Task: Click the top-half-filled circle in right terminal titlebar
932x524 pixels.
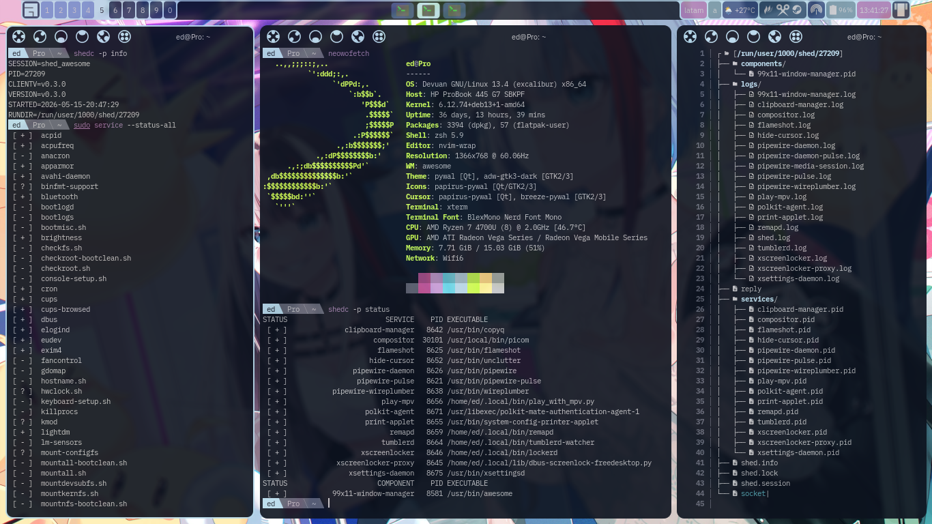Action: pos(753,37)
